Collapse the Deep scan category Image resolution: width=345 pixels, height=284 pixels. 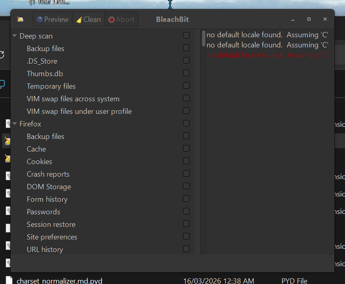pos(15,35)
